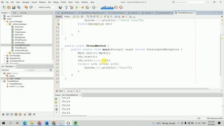Click the arrow icon in Output panel sidebar
224x126 pixels.
point(56,106)
